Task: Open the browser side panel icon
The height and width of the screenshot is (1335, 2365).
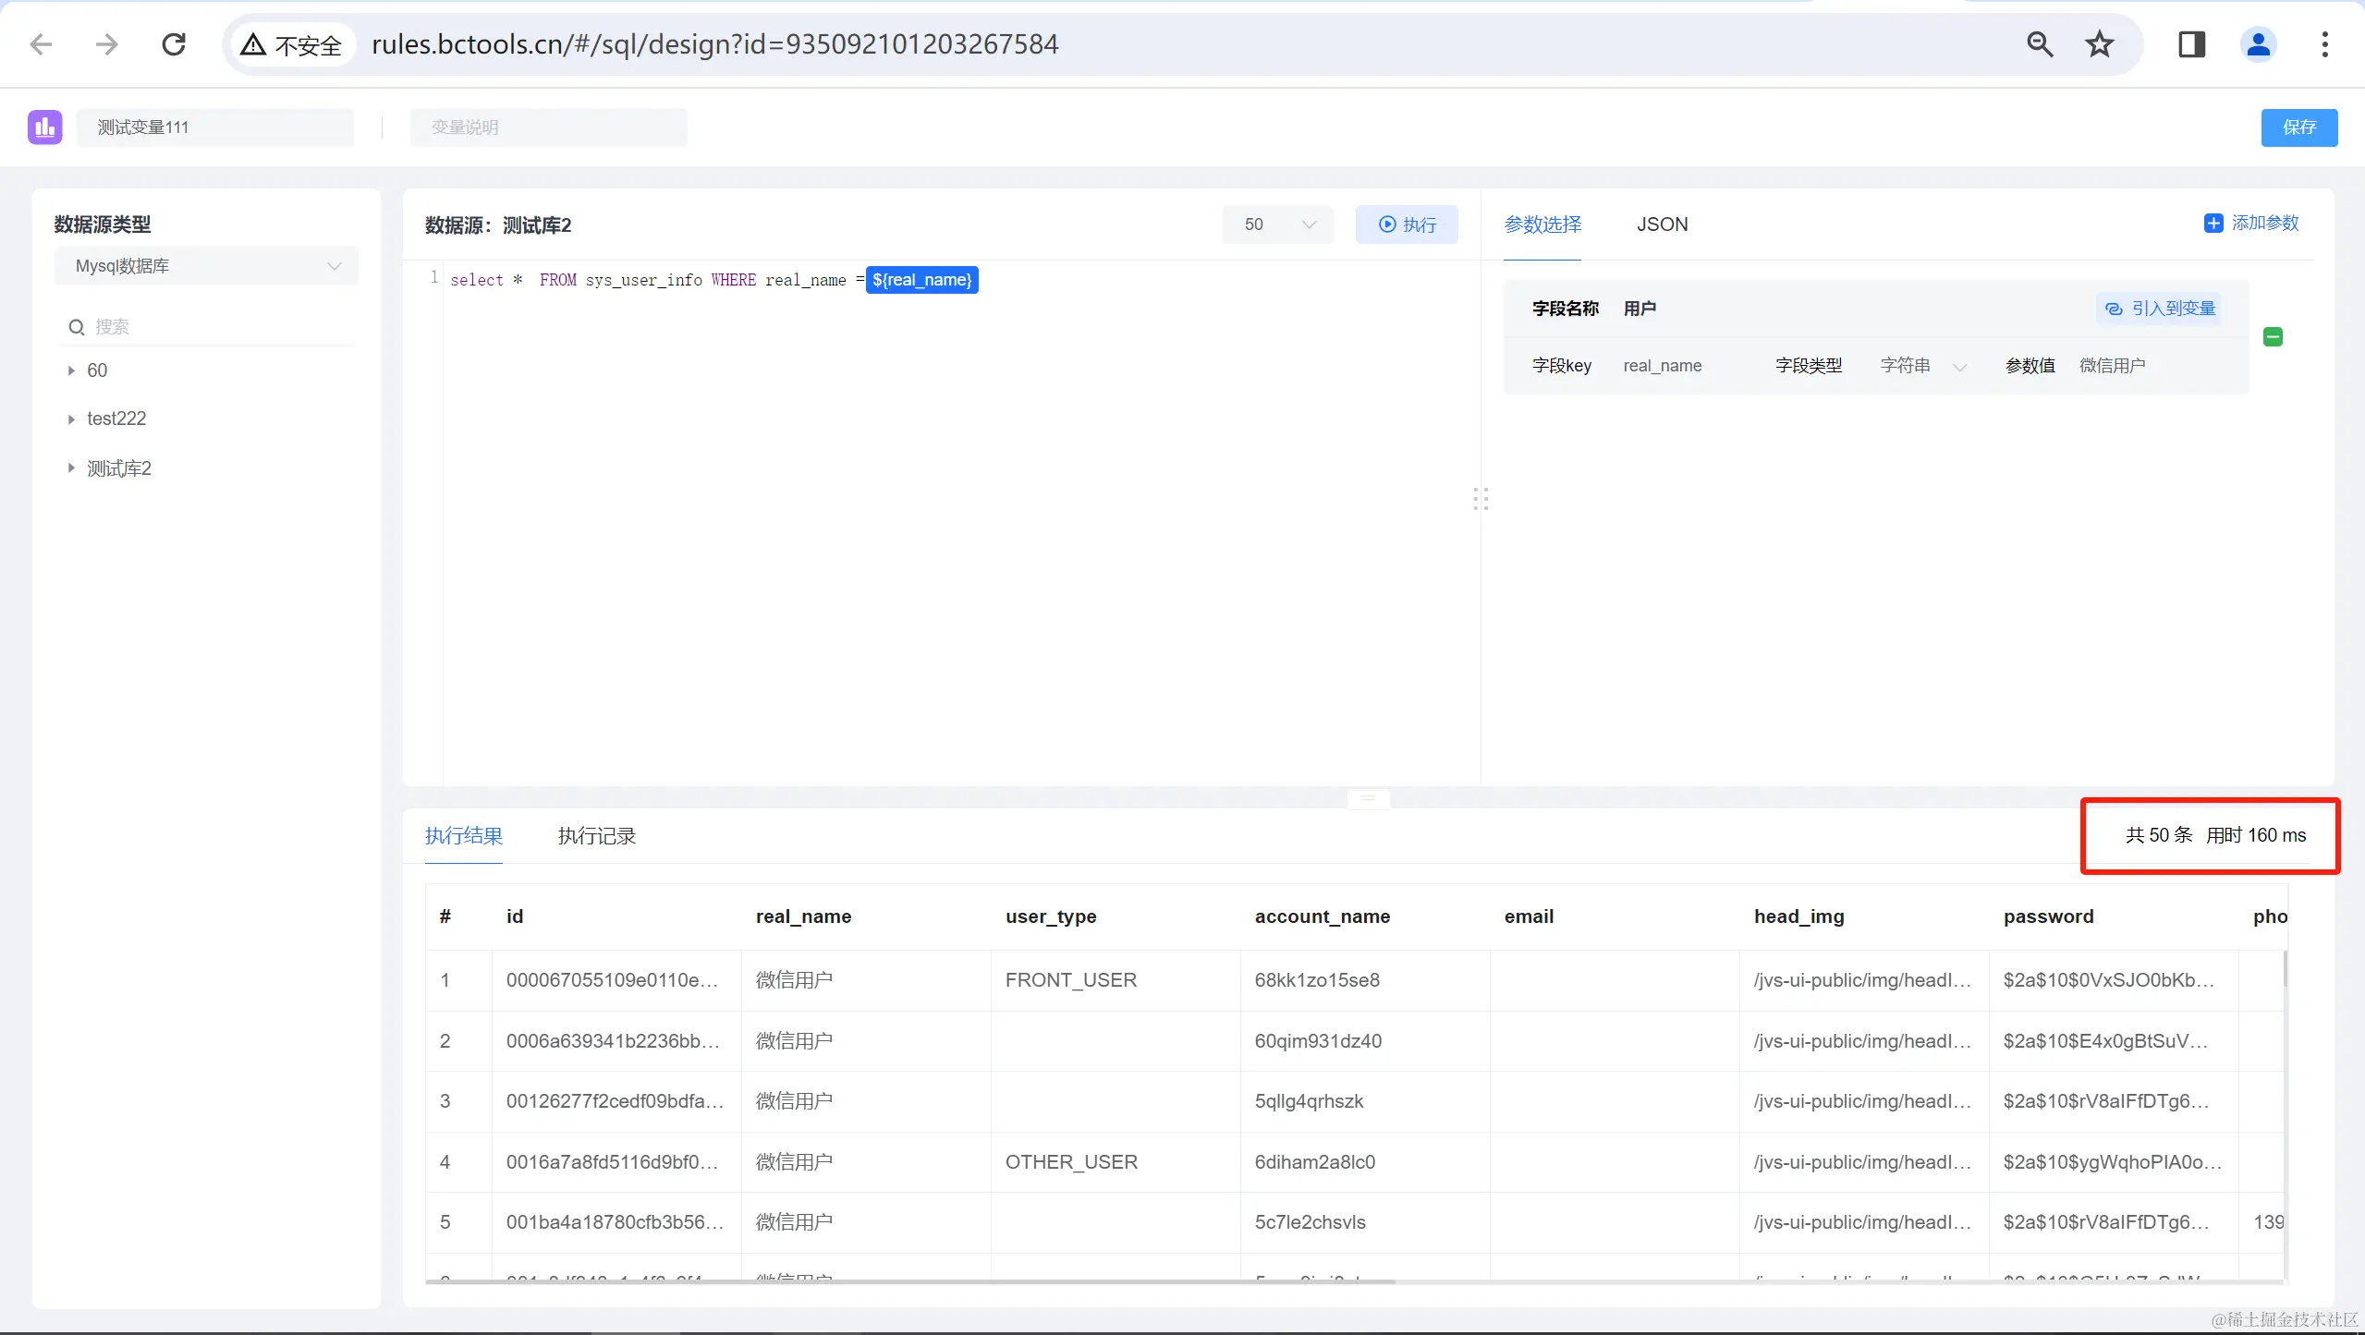Action: (2191, 44)
